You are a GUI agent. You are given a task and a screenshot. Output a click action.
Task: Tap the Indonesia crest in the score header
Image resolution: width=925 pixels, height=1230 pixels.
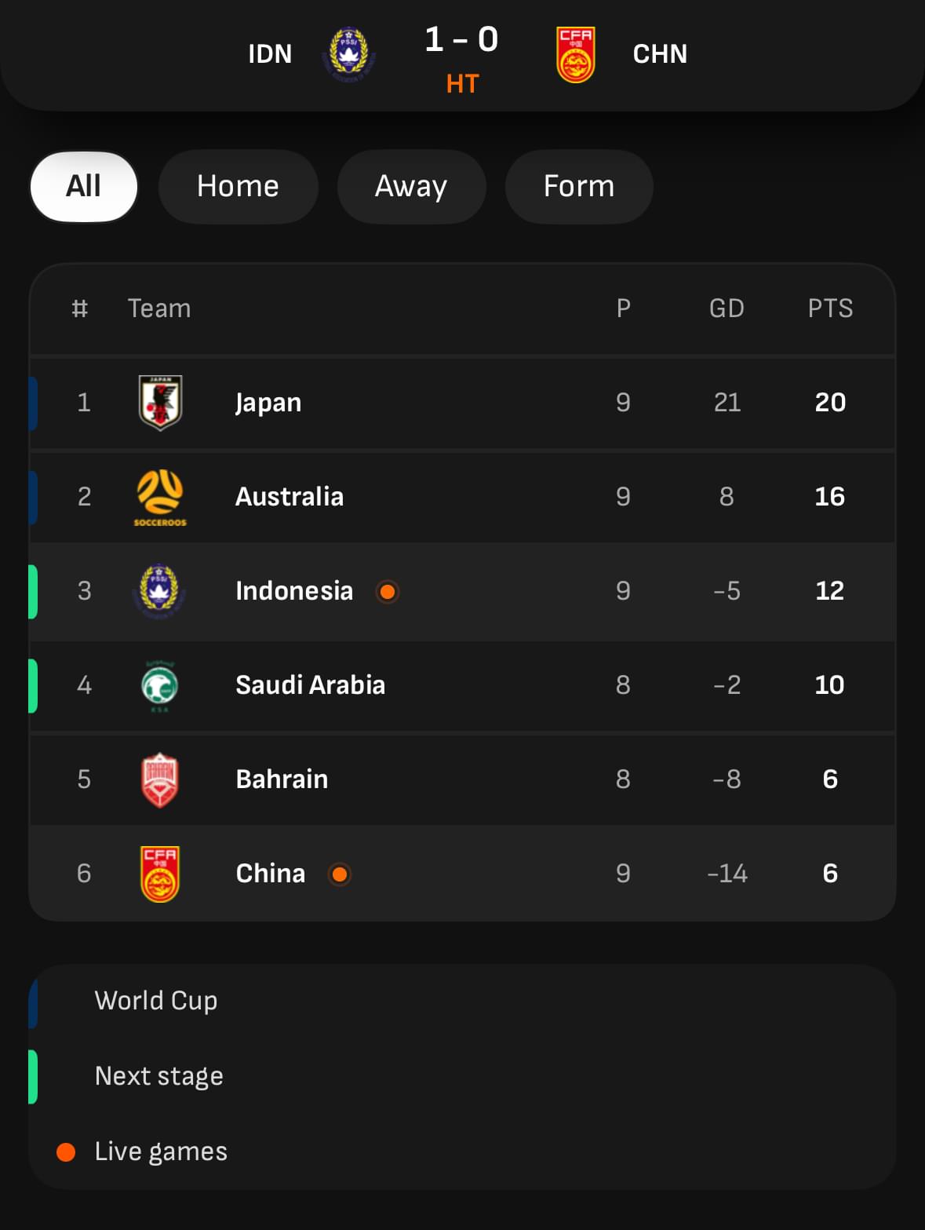(348, 54)
